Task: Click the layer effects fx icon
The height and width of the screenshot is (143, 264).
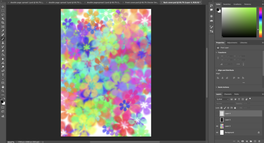Action: pyautogui.click(x=238, y=141)
